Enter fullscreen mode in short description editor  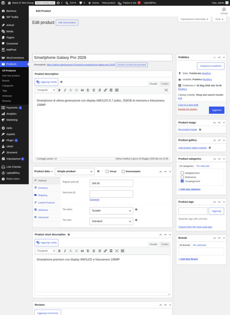117,251
